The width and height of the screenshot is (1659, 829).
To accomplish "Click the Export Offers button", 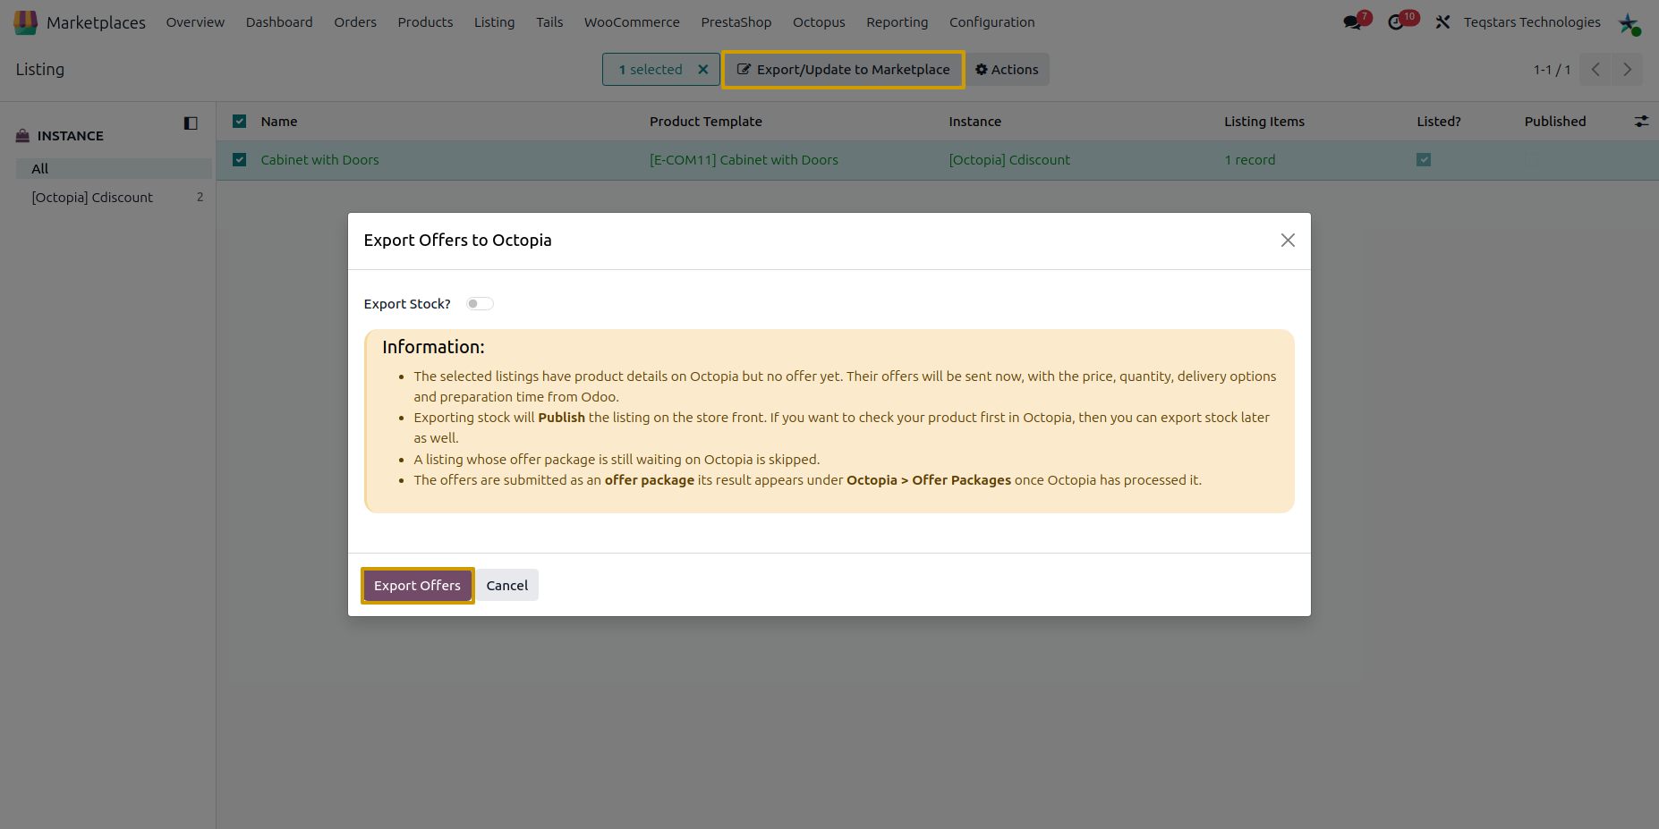I will [x=417, y=586].
